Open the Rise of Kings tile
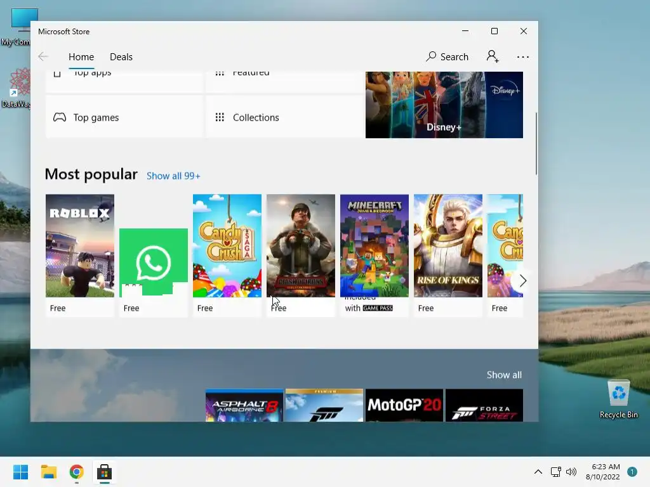 448,255
